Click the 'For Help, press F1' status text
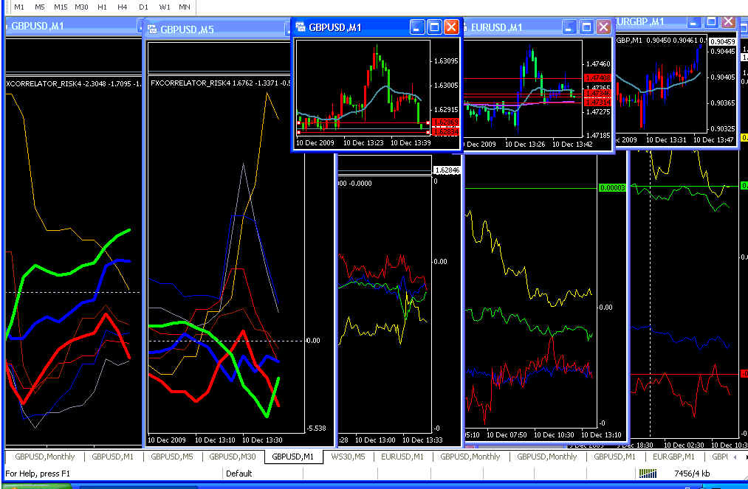The width and height of the screenshot is (748, 489). (37, 474)
